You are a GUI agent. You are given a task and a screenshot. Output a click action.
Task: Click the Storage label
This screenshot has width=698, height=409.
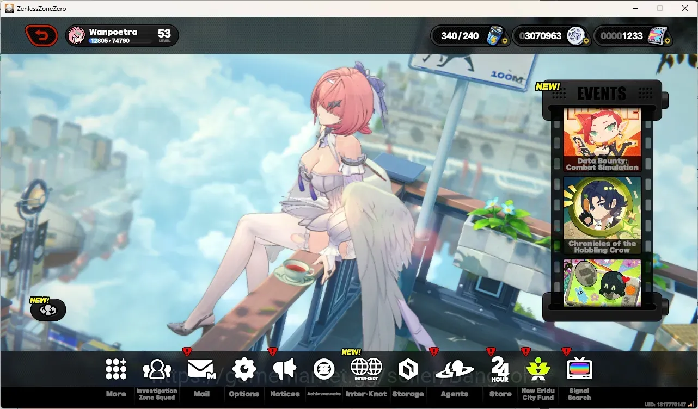[x=408, y=394]
